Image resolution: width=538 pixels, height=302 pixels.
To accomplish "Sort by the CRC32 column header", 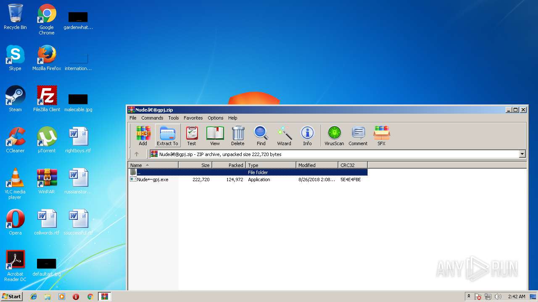I will point(353,165).
